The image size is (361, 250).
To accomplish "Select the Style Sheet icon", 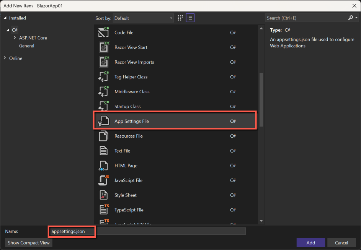I will coord(104,195).
